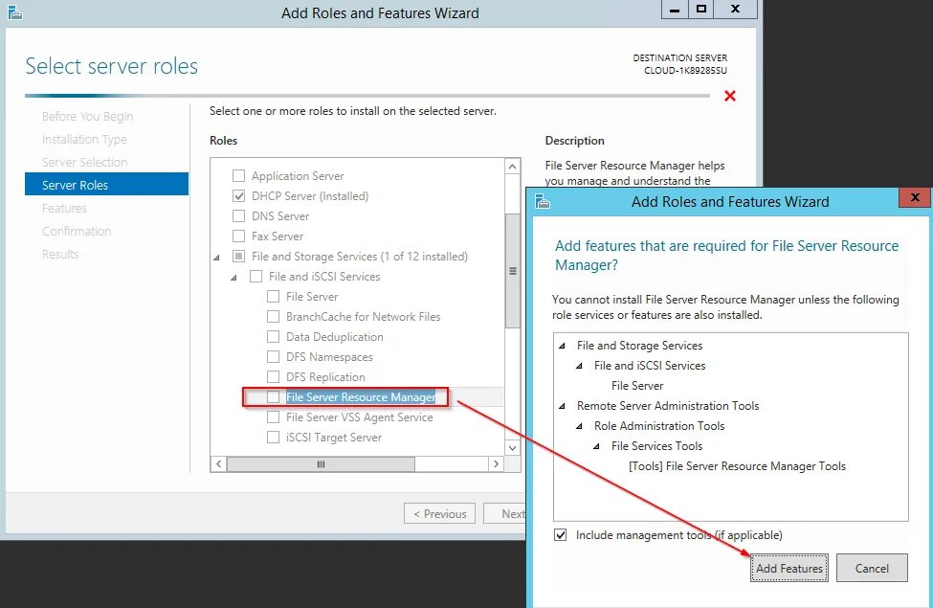Cancel the Add features dialog
The image size is (933, 608).
click(x=872, y=568)
